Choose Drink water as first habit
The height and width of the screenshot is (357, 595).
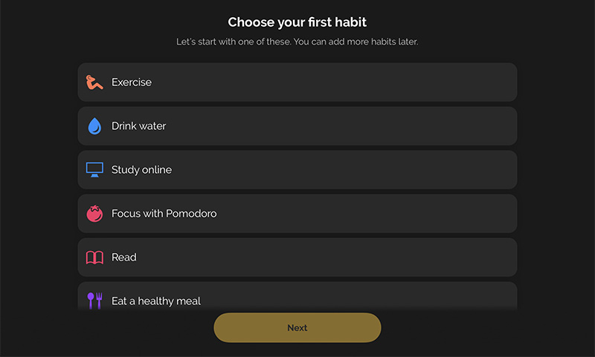(297, 126)
